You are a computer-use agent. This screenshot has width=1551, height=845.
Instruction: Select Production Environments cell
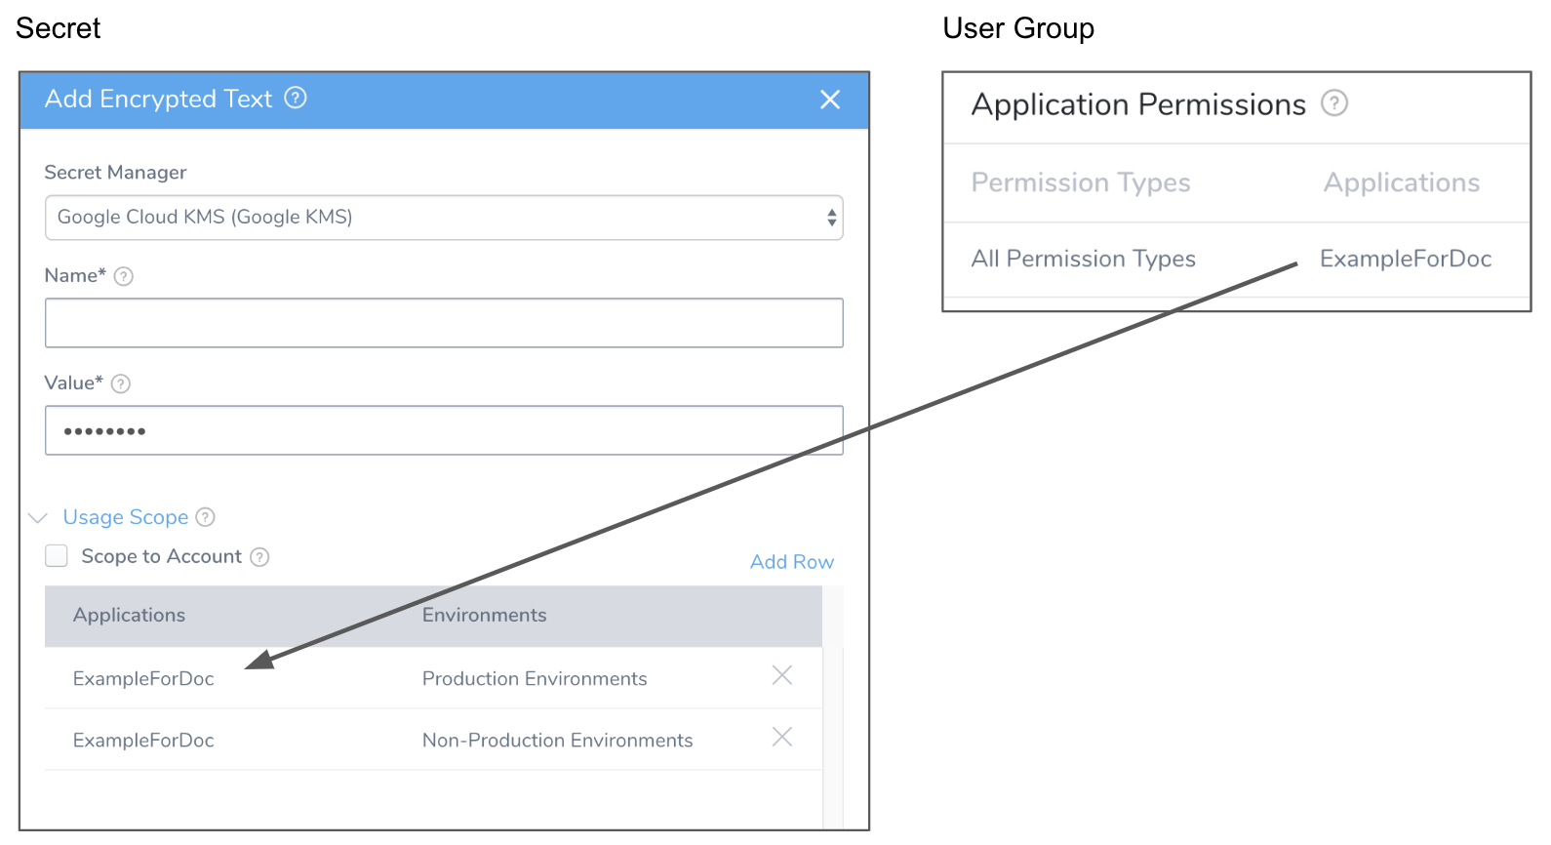tap(535, 678)
